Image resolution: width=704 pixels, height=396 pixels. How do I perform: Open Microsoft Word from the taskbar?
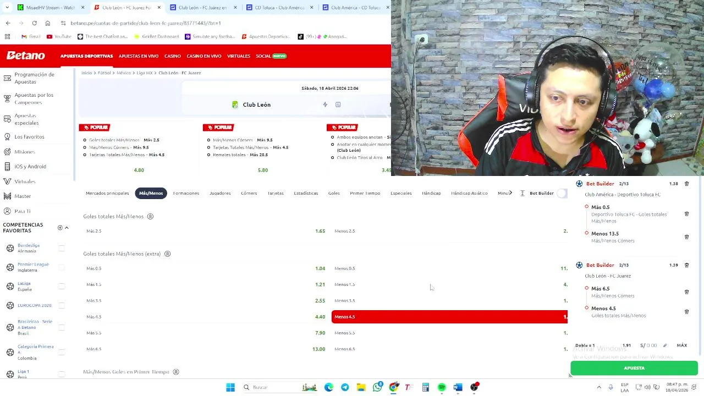(458, 388)
